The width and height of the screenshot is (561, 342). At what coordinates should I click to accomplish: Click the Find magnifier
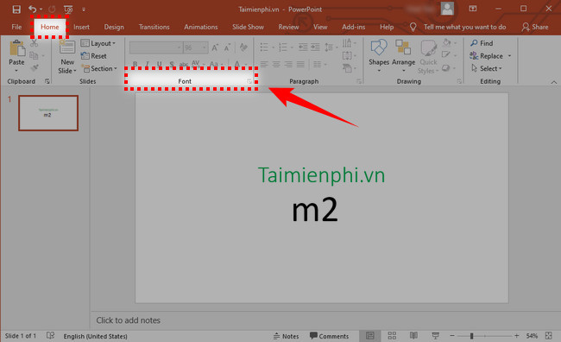[474, 43]
